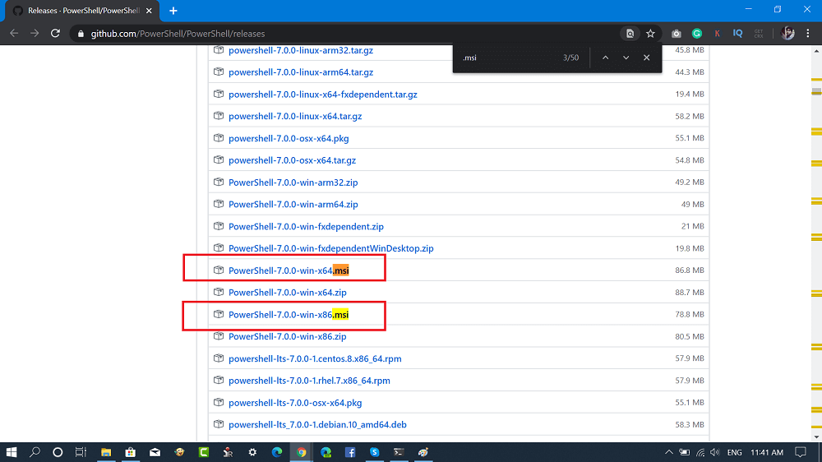The height and width of the screenshot is (462, 822).
Task: Open the red K extension icon
Action: point(717,34)
